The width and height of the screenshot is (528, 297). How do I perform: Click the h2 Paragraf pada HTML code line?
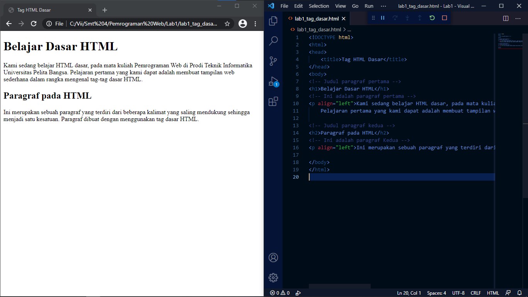[x=349, y=133]
